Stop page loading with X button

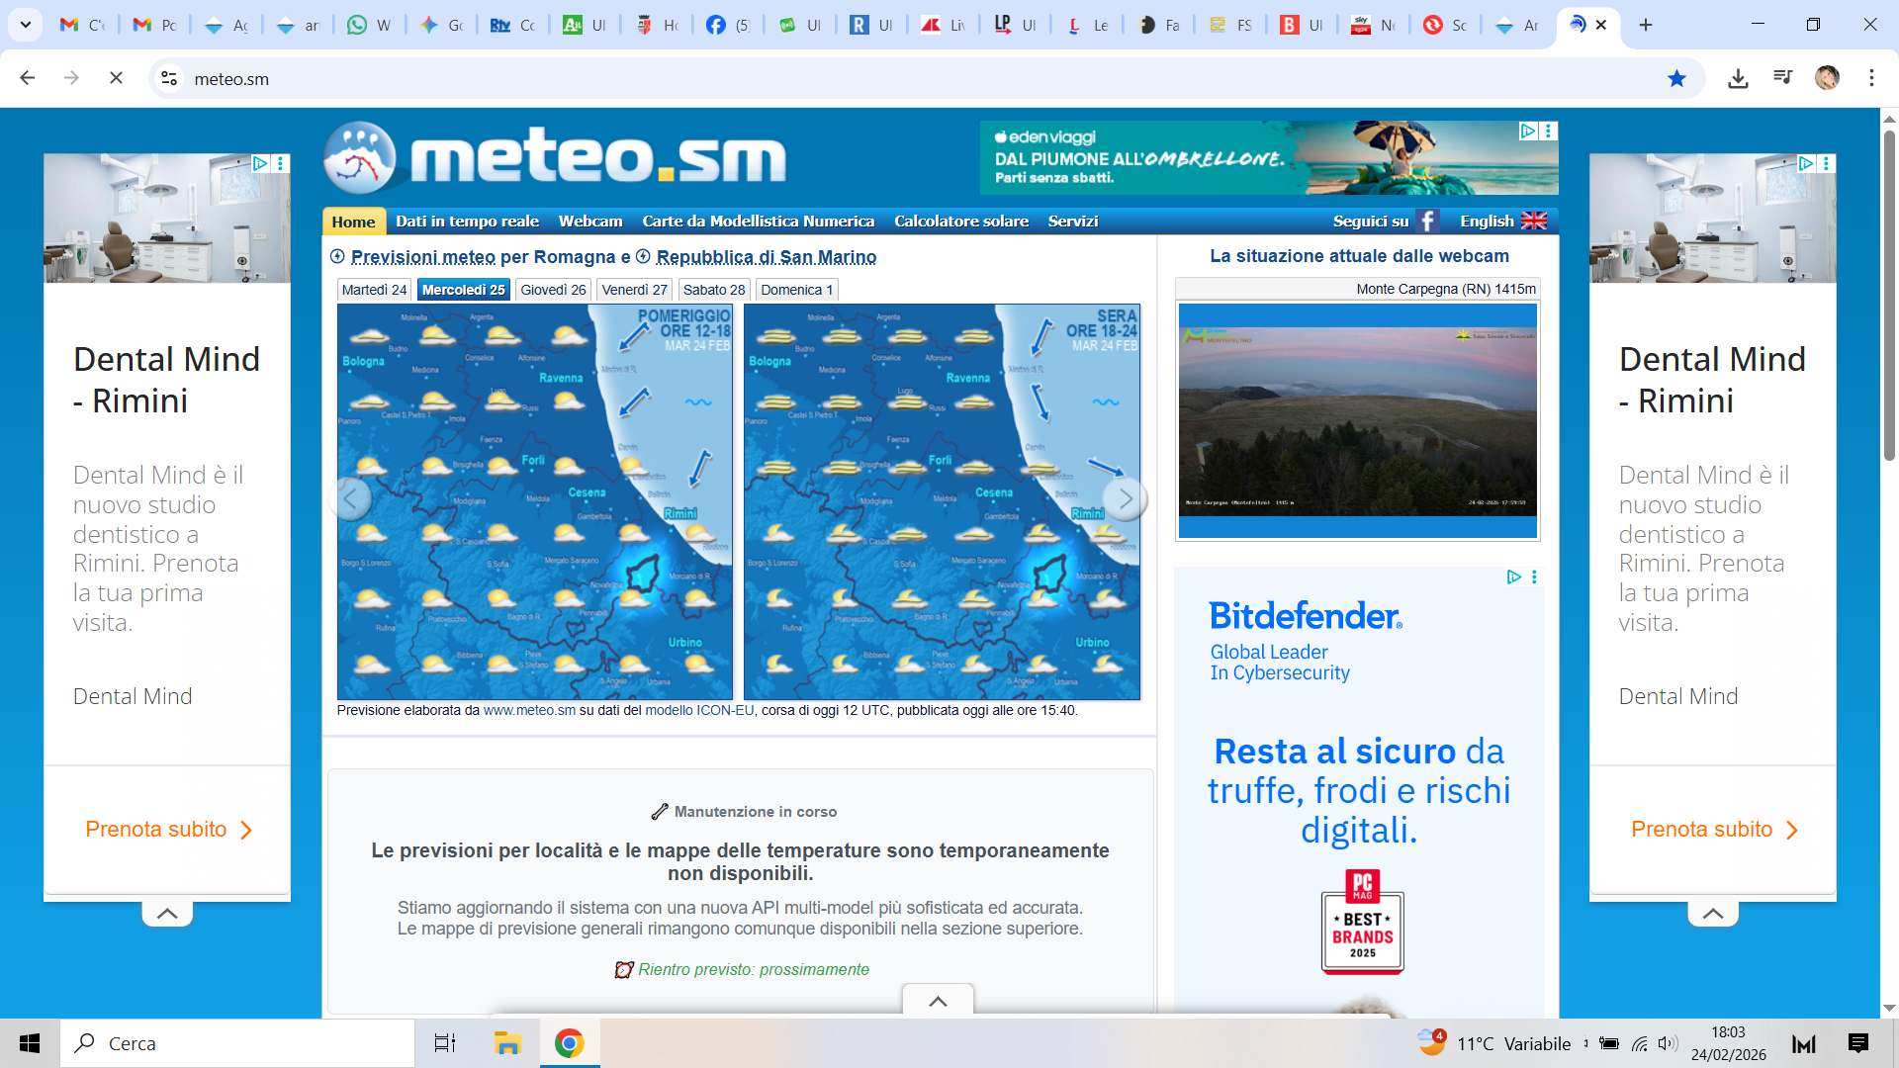(116, 79)
